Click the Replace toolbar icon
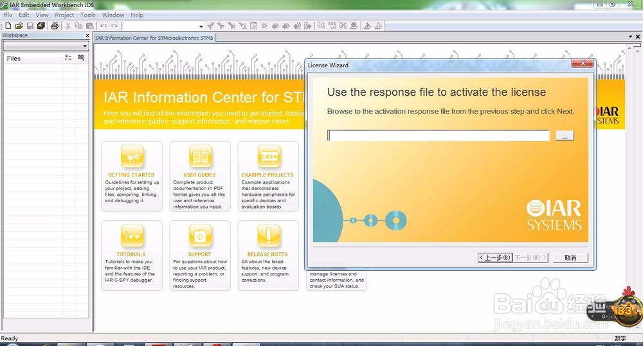643x346 pixels. point(243,26)
